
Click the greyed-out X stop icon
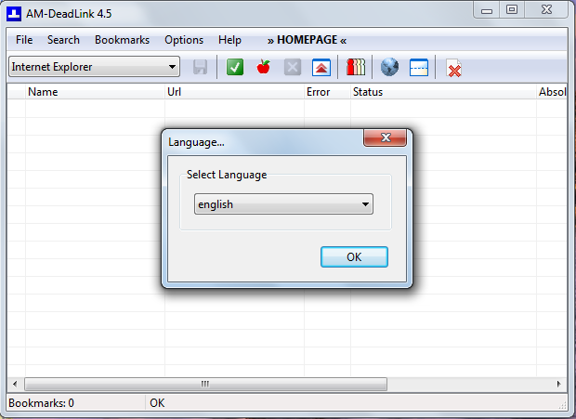[293, 67]
